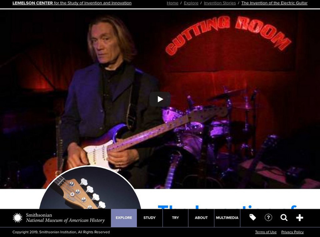Open the Privacy Policy
Image resolution: width=320 pixels, height=237 pixels.
293,231
